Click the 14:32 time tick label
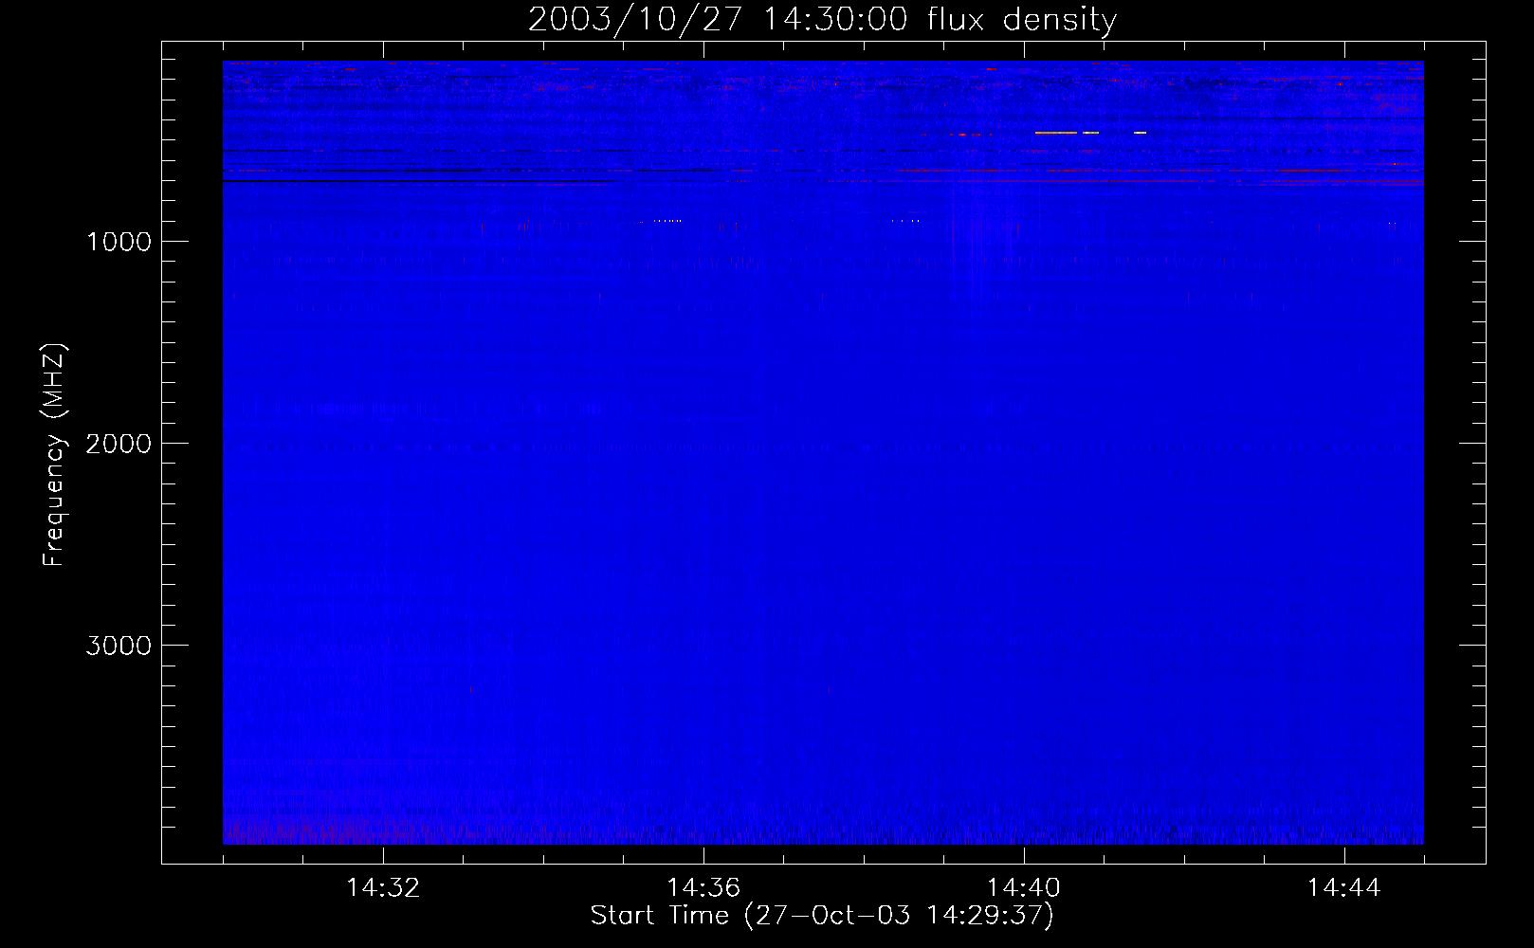 click(x=383, y=887)
